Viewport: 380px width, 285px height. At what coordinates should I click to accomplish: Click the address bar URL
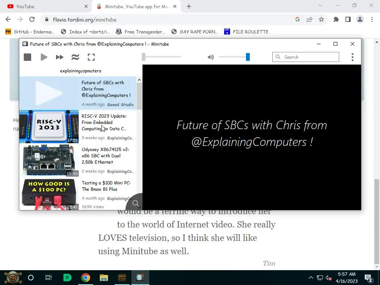coord(85,20)
